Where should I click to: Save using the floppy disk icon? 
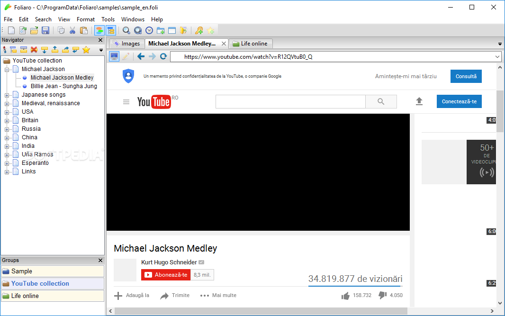pyautogui.click(x=45, y=30)
